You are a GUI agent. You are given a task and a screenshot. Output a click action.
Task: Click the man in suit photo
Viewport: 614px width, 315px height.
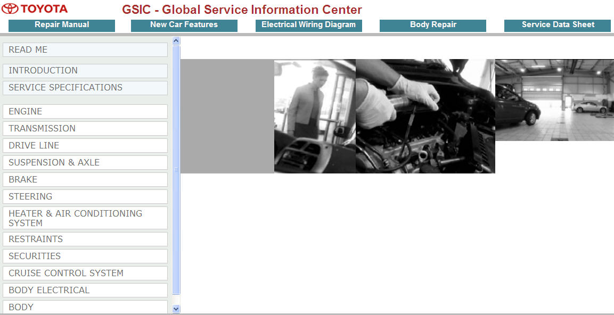click(315, 116)
